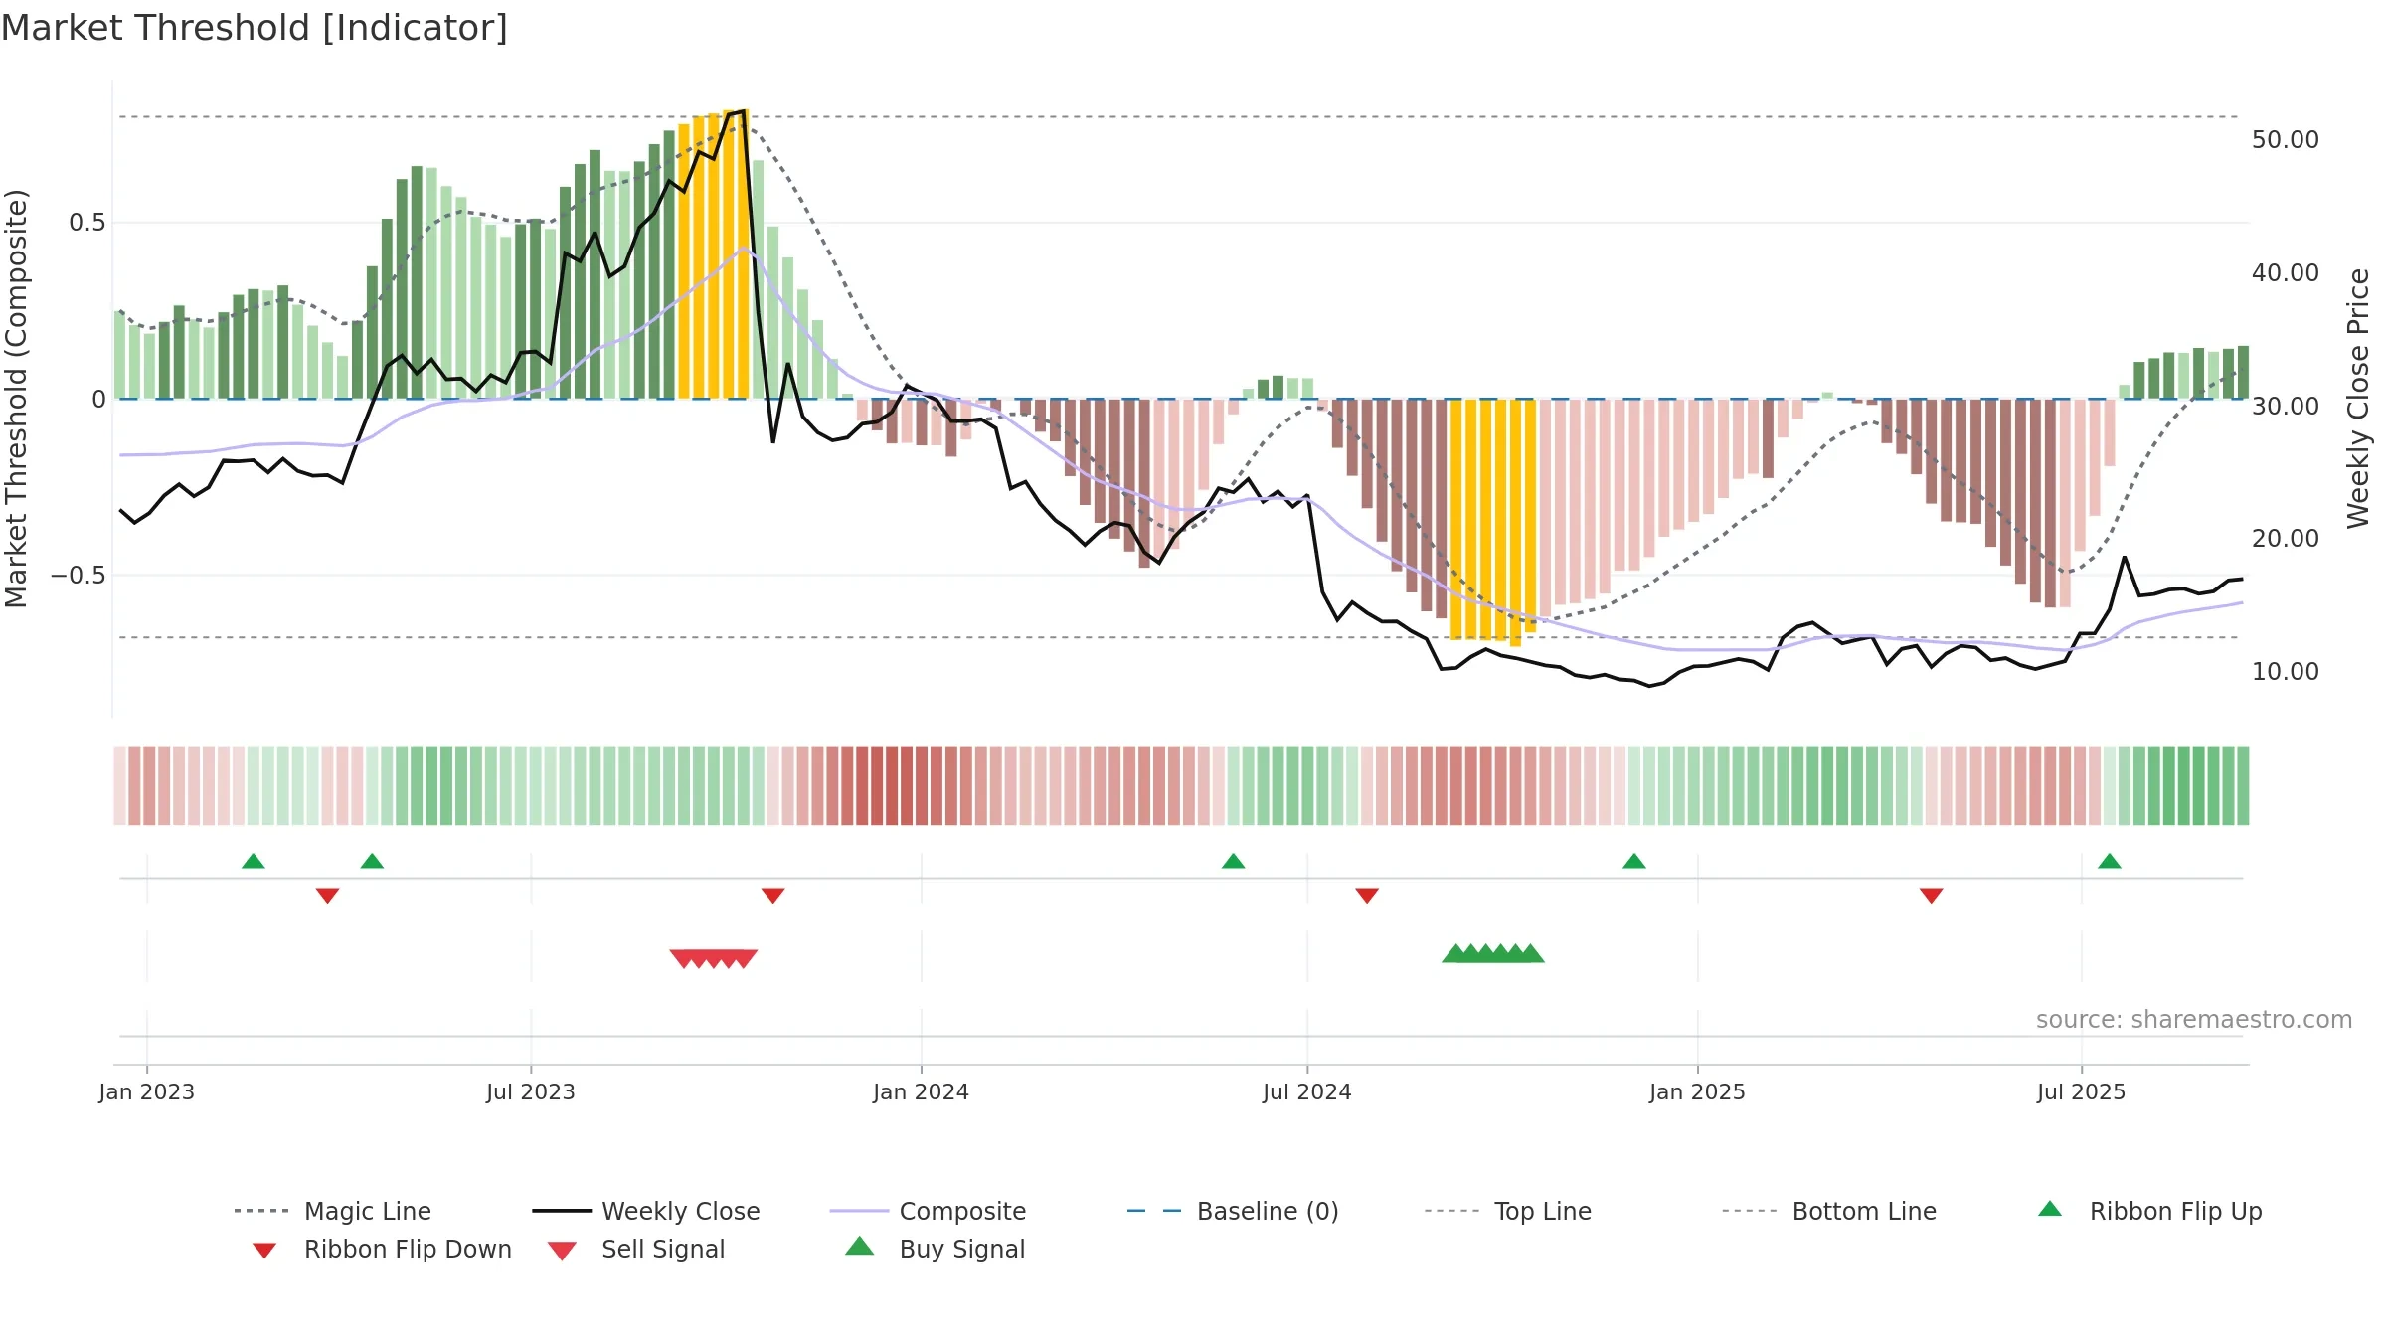Click the rightmost green Buy Signal triangle in the cluster
The image size is (2386, 1342).
[x=1532, y=953]
